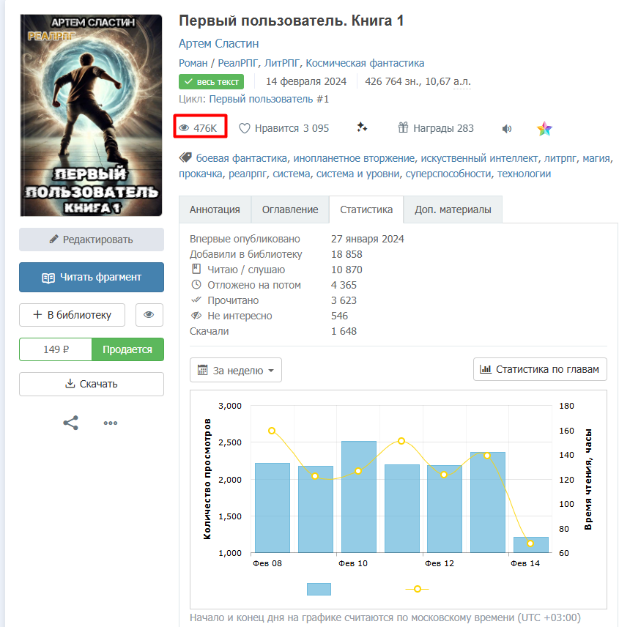Click the sparkle stars icon near likes
This screenshot has height=627, width=619.
coord(362,127)
